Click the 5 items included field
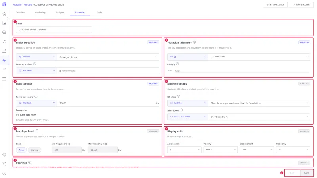The width and height of the screenshot is (317, 178). click(108, 71)
